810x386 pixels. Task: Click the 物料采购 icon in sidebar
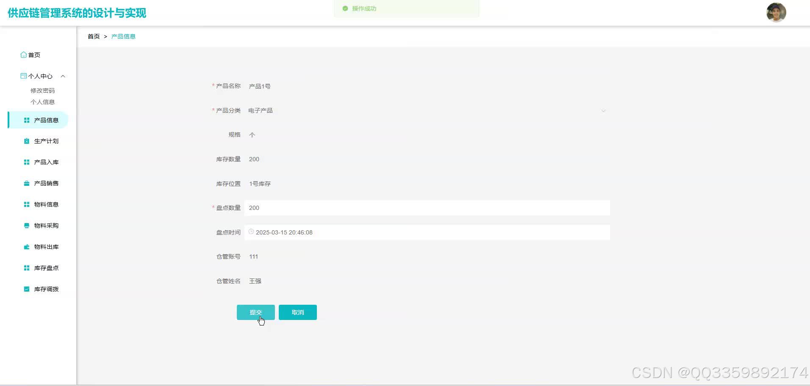tap(27, 226)
